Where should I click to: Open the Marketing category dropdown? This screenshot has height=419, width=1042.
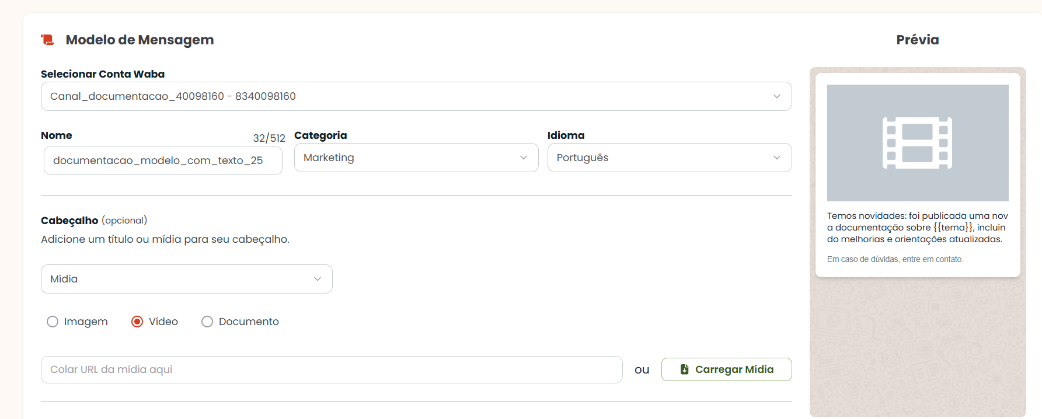click(x=416, y=158)
